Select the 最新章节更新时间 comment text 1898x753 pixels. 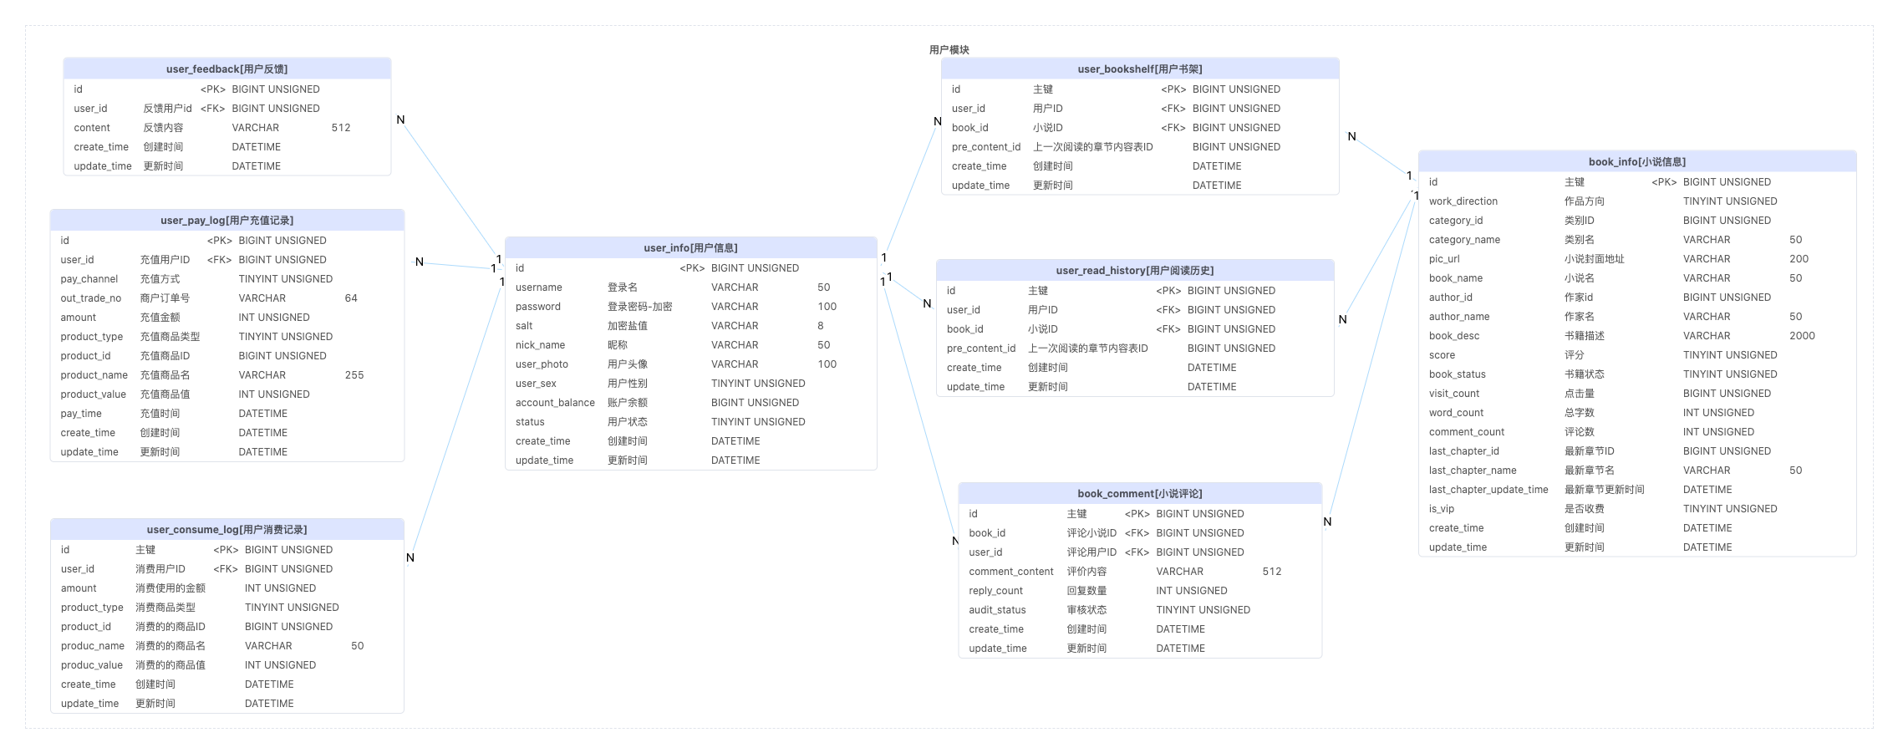click(1605, 490)
